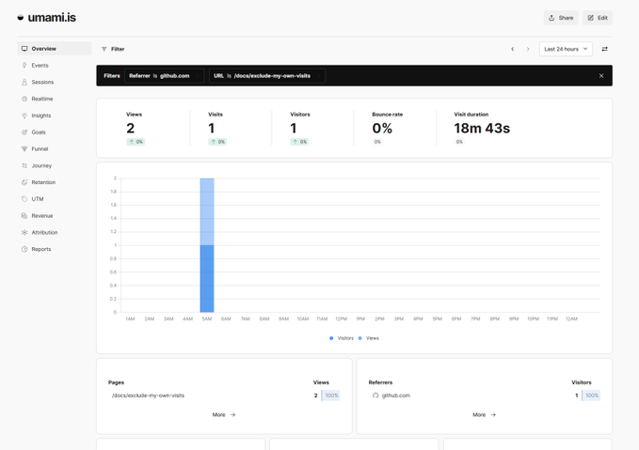
Task: Select the Realtime icon in sidebar
Action: (24, 99)
